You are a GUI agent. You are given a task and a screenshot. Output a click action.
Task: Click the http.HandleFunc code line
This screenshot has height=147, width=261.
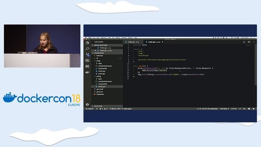(175, 68)
